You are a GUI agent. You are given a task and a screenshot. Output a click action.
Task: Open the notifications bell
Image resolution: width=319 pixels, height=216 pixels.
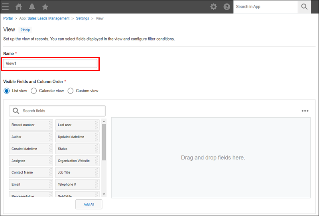[x=32, y=7]
